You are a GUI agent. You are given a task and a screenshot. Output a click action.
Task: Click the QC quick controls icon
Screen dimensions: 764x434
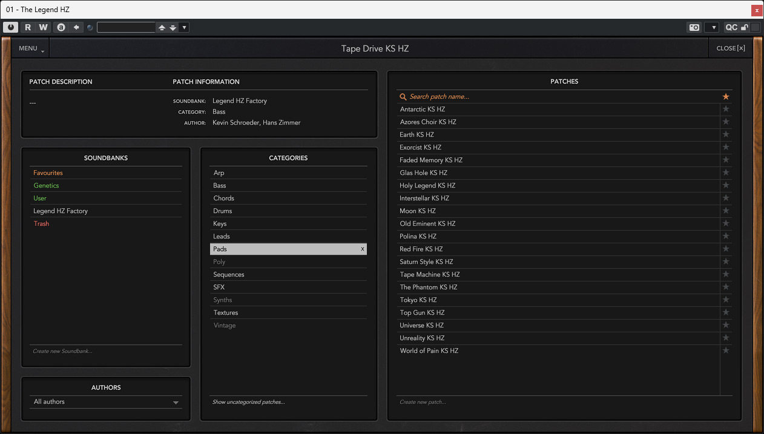(x=731, y=27)
